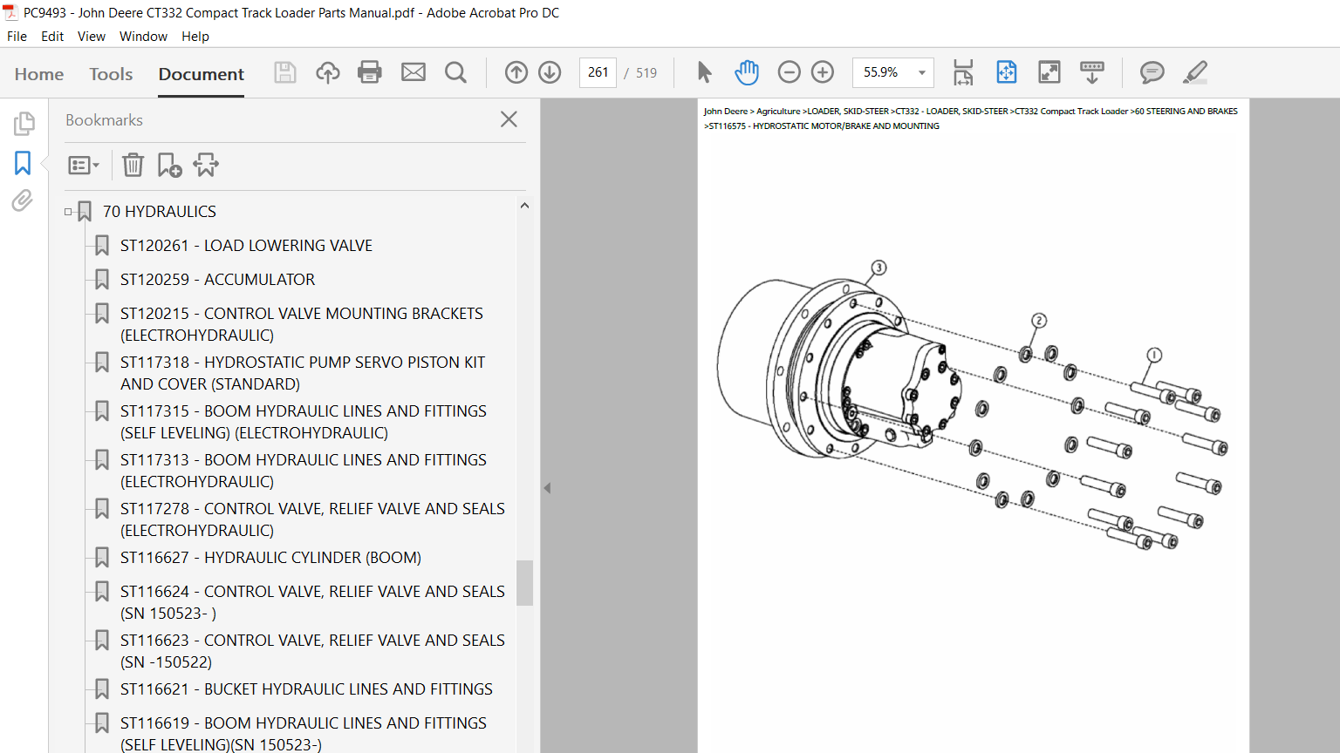Click bookmarks scroll up arrow
Image resolution: width=1340 pixels, height=753 pixels.
tap(524, 206)
